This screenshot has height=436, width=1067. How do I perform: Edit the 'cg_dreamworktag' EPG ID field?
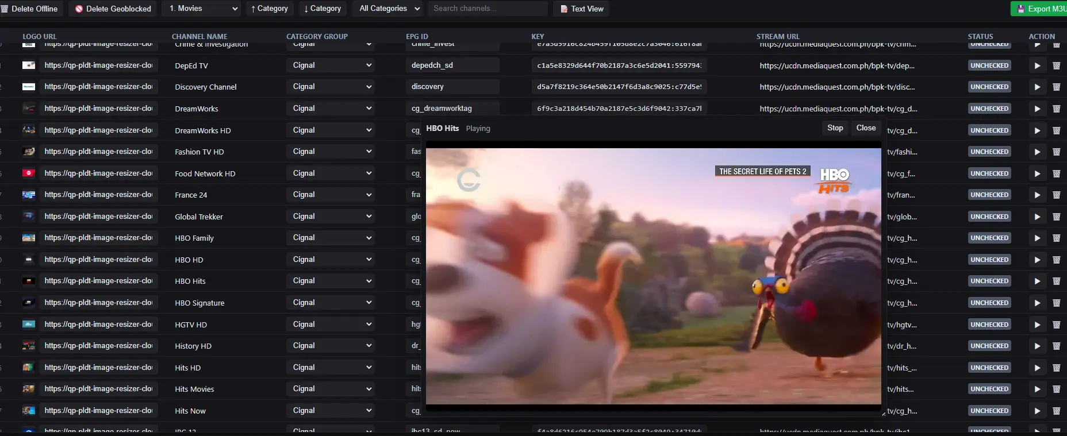click(x=452, y=109)
